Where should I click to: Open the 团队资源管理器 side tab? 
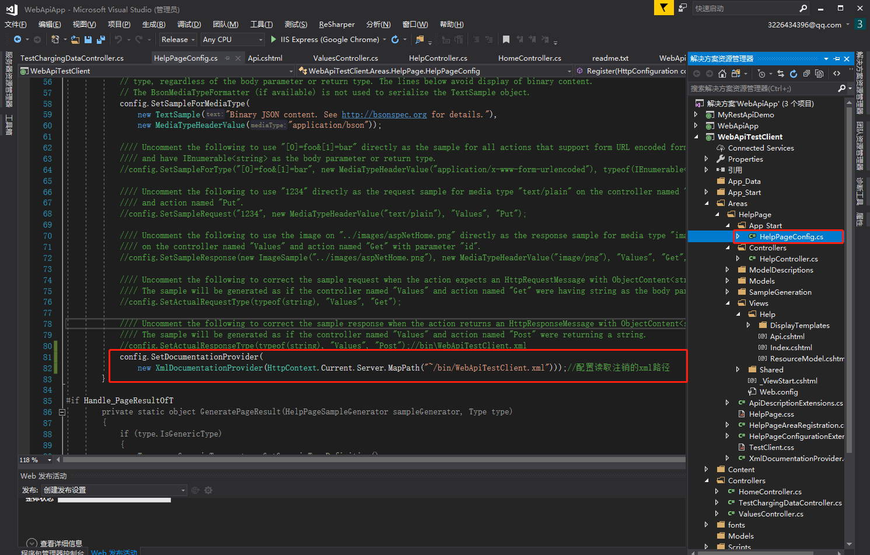859,146
